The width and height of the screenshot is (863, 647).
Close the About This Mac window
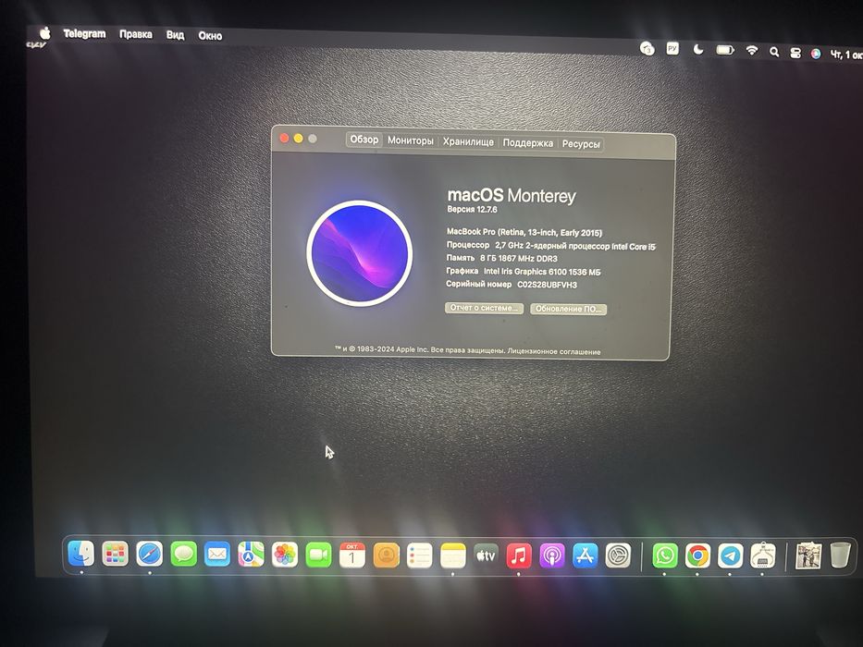coord(284,138)
